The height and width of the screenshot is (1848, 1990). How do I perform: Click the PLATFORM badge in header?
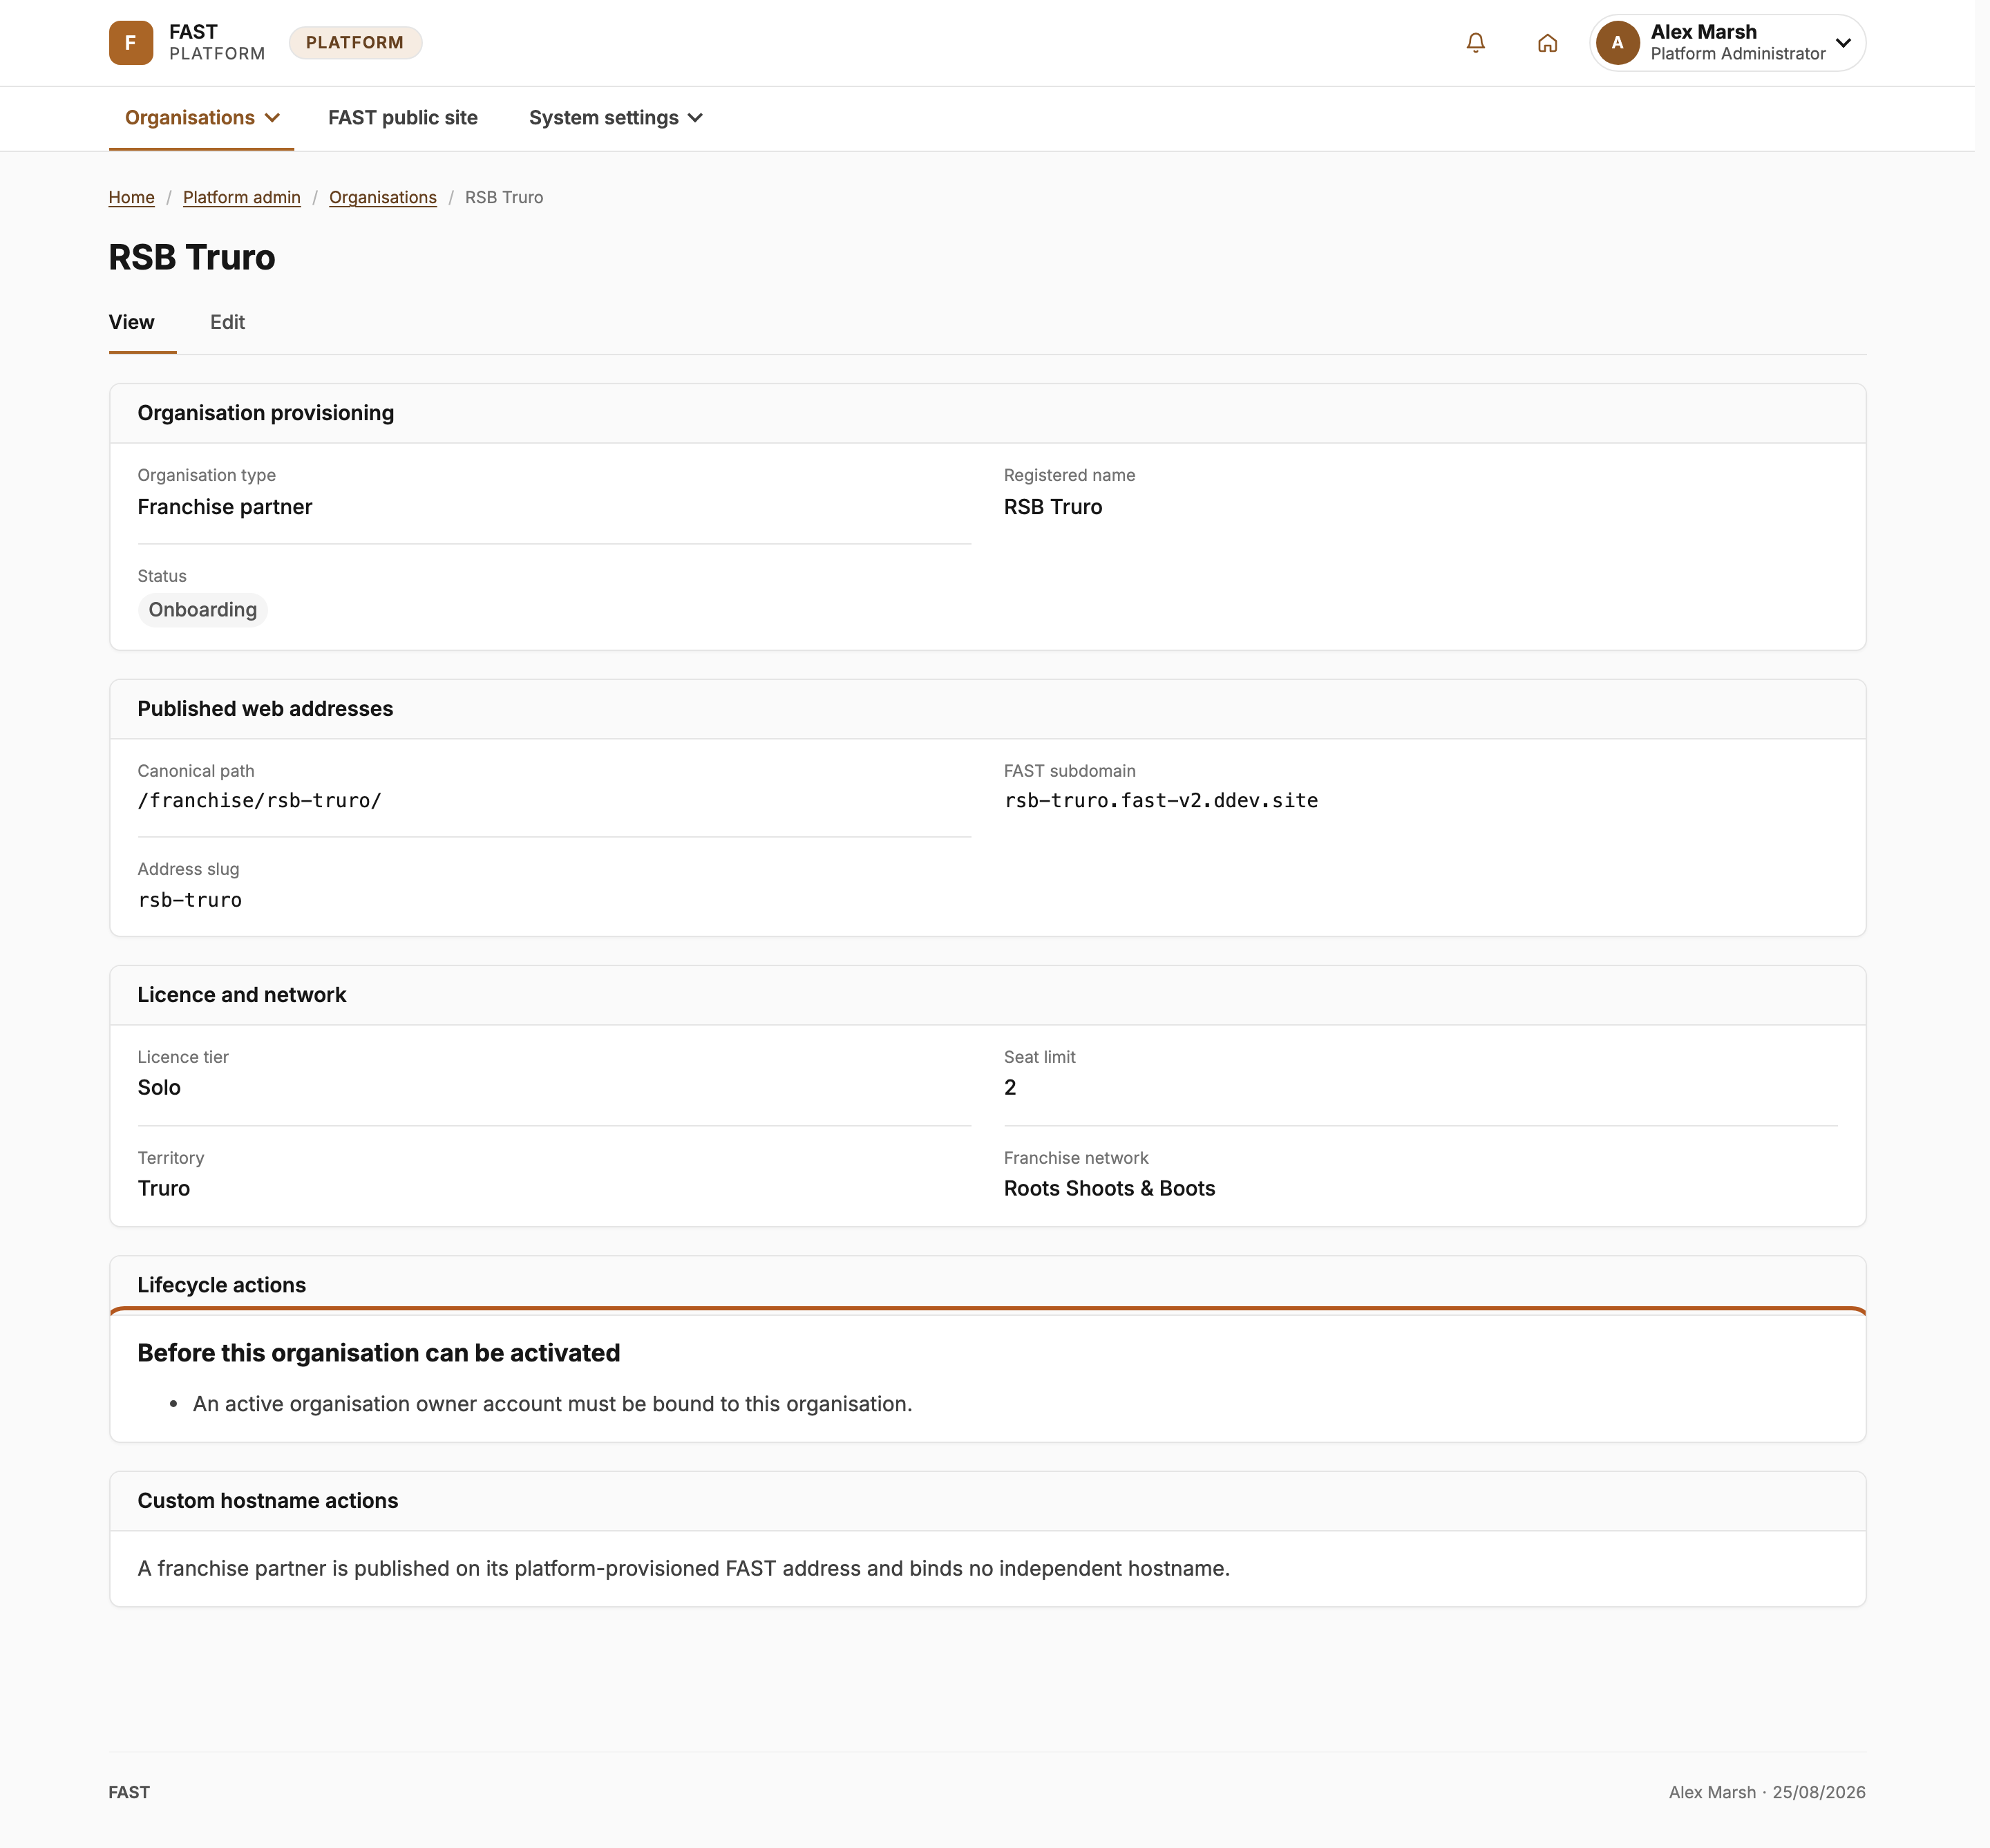coord(355,43)
